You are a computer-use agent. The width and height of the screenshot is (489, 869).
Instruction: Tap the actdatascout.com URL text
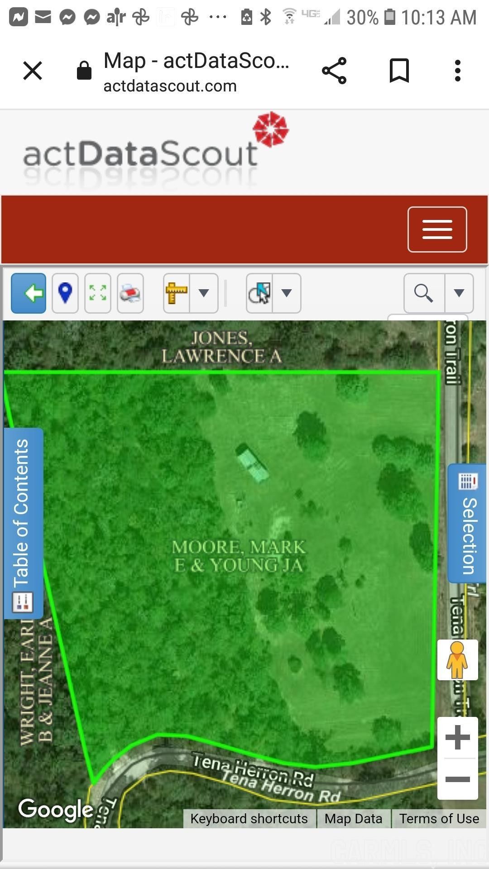click(x=170, y=86)
